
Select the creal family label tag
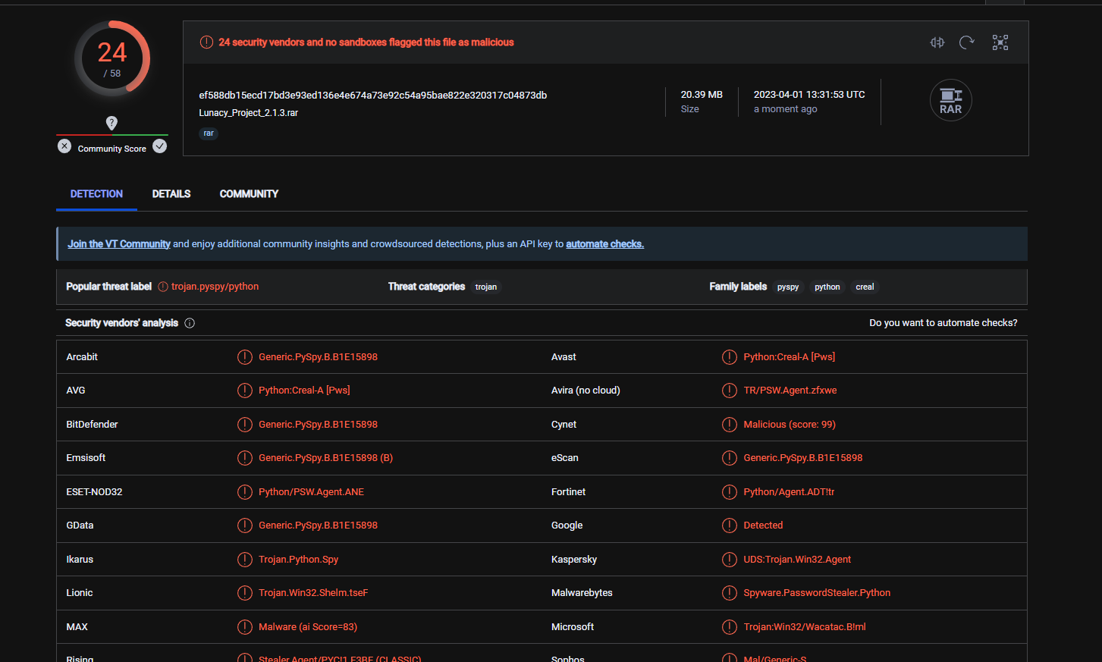click(865, 287)
